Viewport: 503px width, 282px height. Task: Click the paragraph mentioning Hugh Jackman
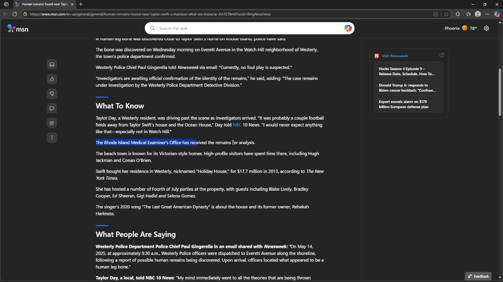point(207,157)
